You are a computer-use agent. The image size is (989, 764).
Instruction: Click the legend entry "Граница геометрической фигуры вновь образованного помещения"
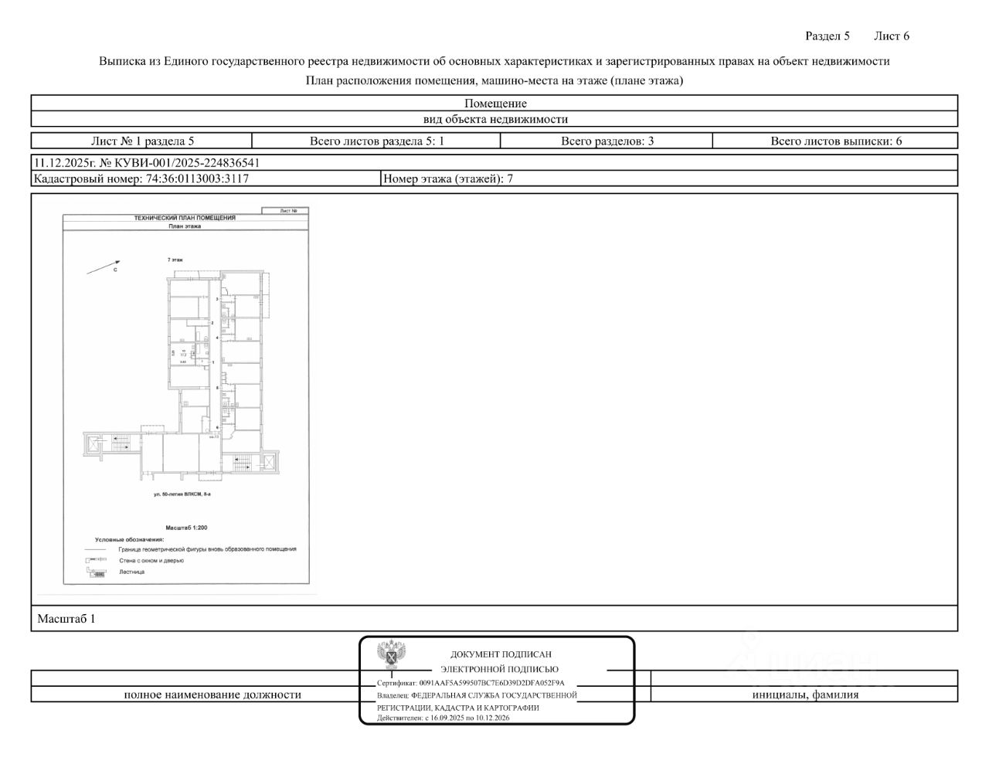[x=207, y=549]
